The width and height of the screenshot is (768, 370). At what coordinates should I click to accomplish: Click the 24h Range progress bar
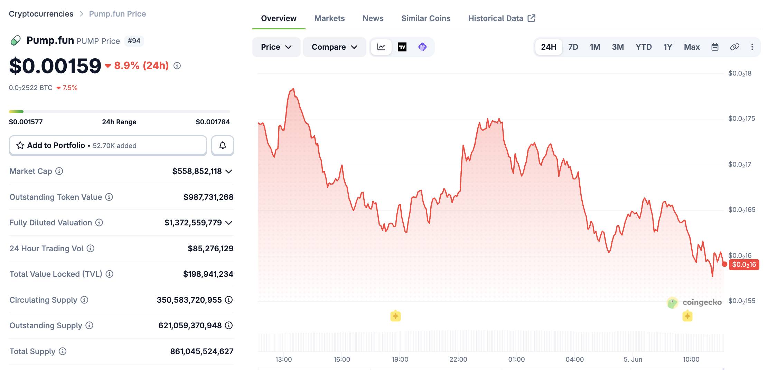[119, 111]
